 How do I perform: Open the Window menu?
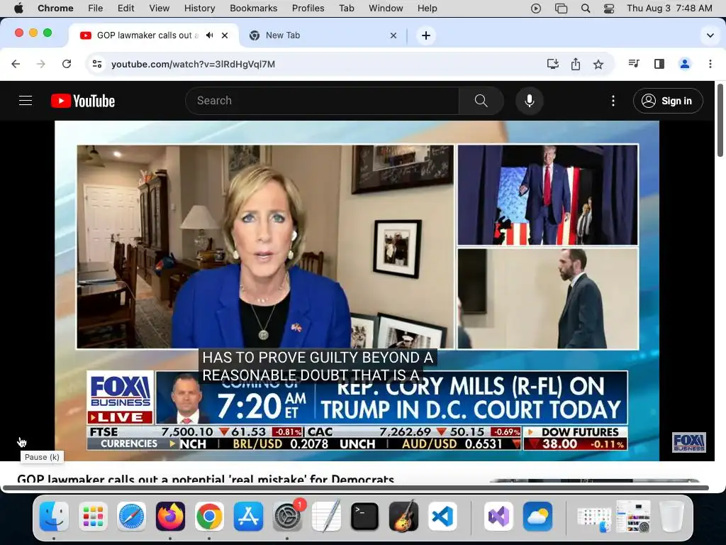(x=386, y=9)
